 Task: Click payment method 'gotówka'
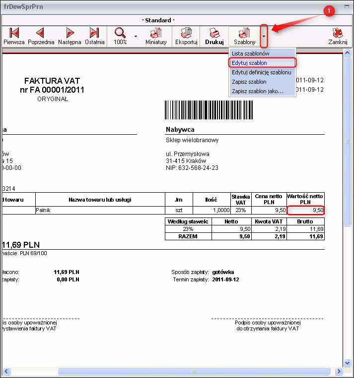click(223, 272)
